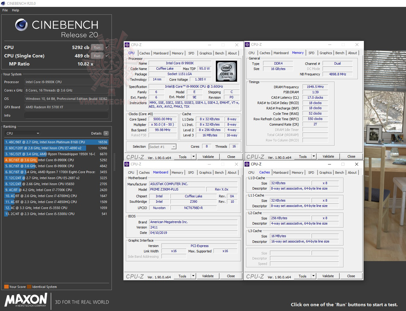406x311 pixels.
Task: Open the Help menu
Action: pyautogui.click(x=15, y=10)
